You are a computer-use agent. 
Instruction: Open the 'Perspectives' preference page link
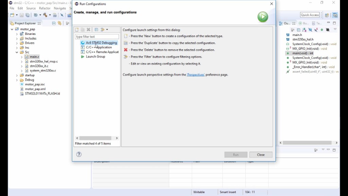click(195, 75)
